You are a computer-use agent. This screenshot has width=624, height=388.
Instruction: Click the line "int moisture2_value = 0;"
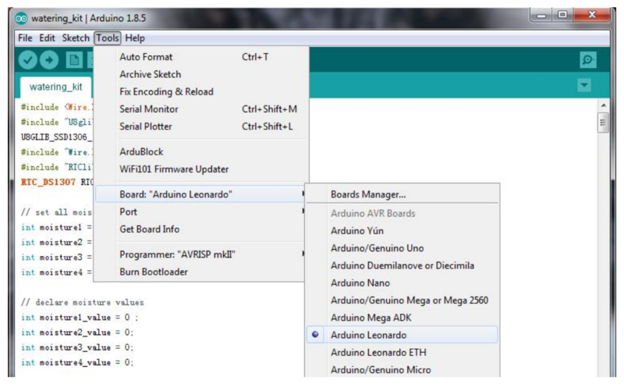(77, 333)
